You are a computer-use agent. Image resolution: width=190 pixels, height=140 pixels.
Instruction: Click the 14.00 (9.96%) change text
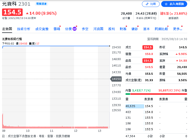tap(43, 13)
